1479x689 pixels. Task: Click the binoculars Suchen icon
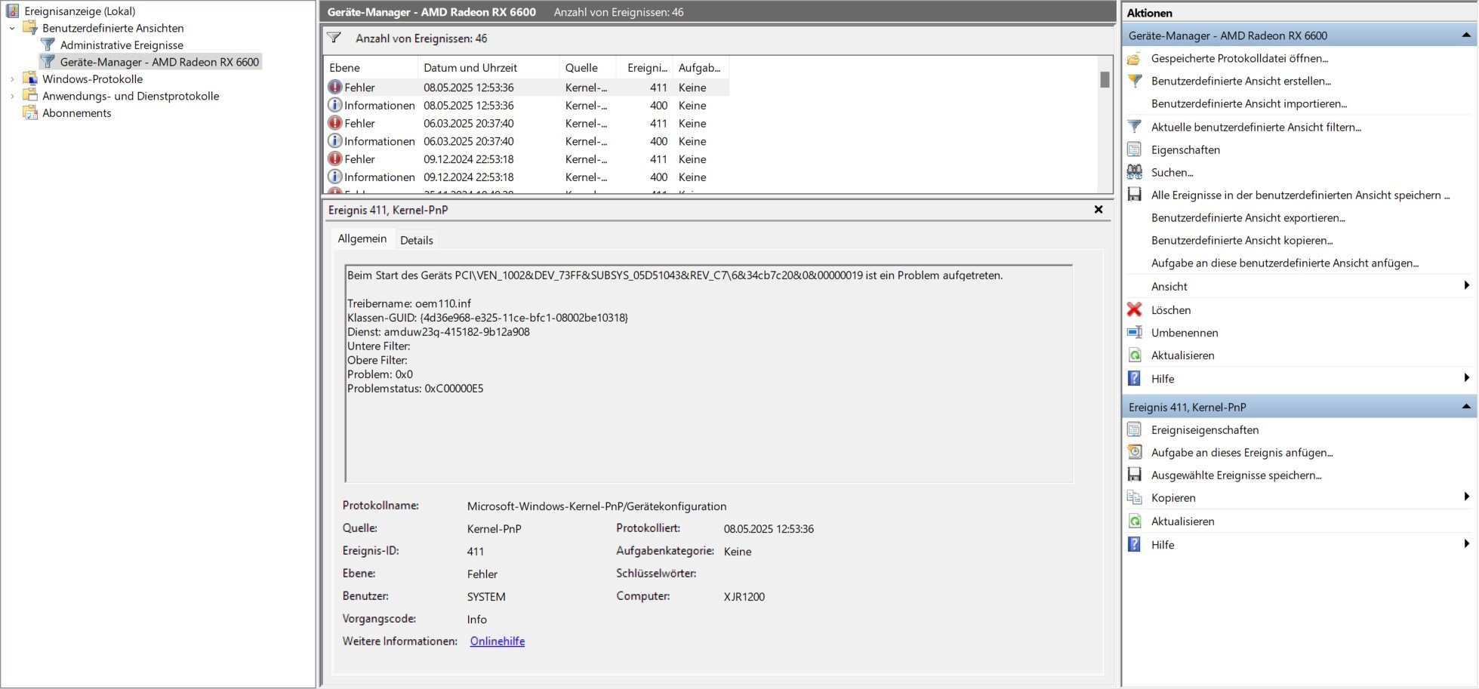[1134, 172]
